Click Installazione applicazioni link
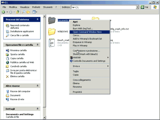The width and height of the screenshot is (160, 120). 22,31
